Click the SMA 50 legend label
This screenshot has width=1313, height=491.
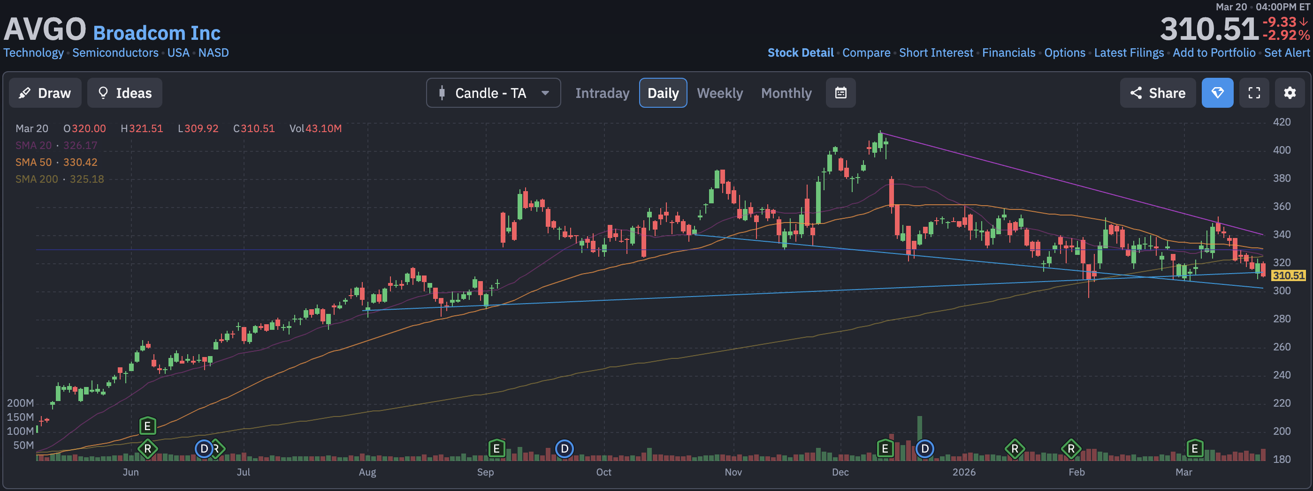[x=34, y=162]
